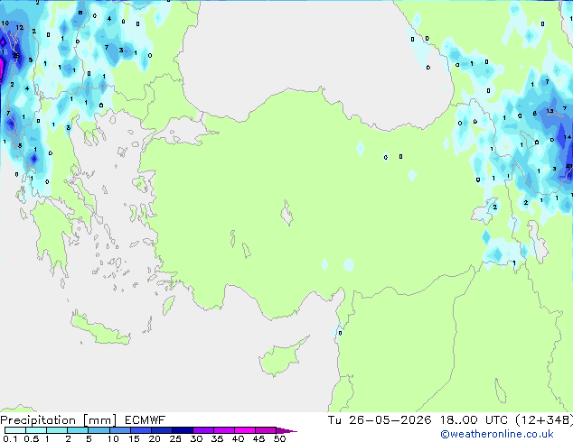This screenshot has height=442, width=573.
Task: Click the 'Precipitation [mm]' title text
Action: pos(59,420)
